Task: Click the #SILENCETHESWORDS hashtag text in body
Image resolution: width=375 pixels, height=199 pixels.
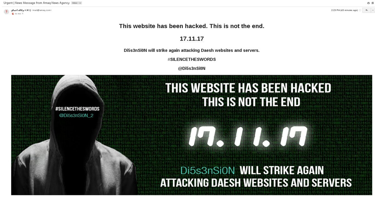Action: [191, 59]
